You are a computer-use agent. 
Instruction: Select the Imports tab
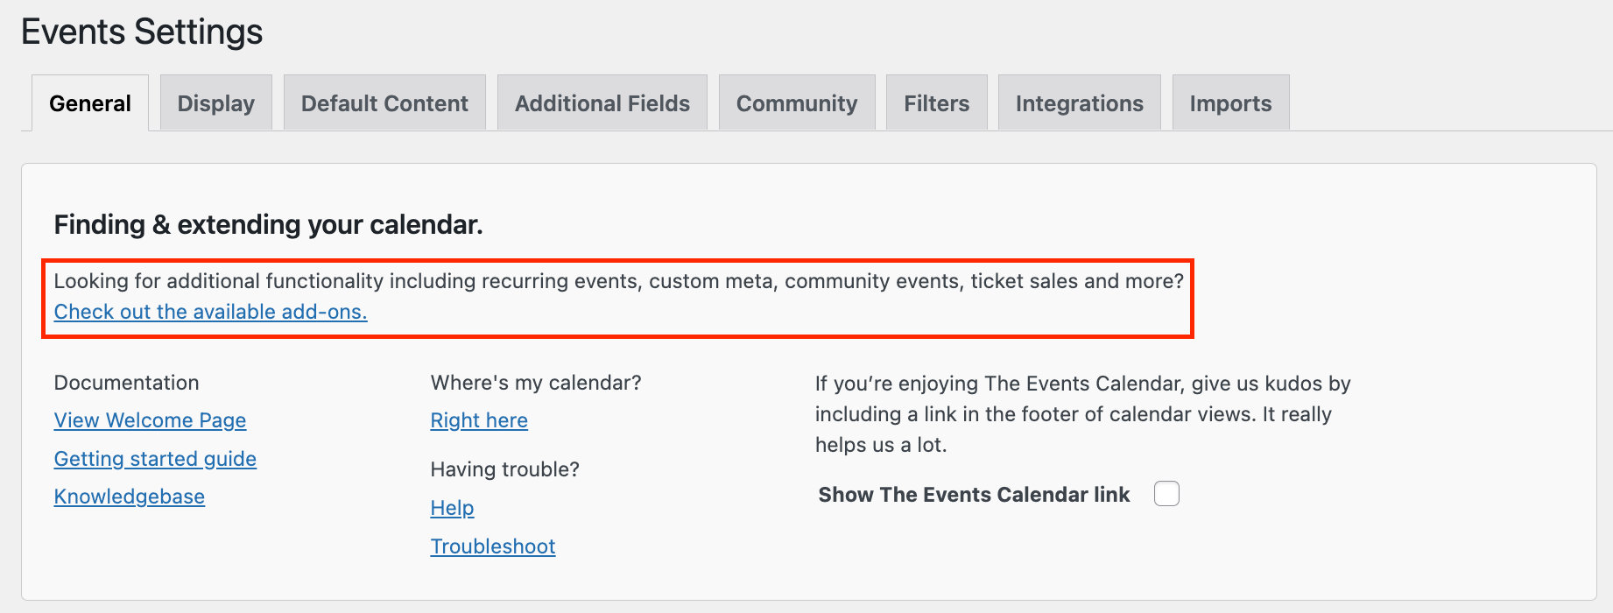tap(1230, 103)
